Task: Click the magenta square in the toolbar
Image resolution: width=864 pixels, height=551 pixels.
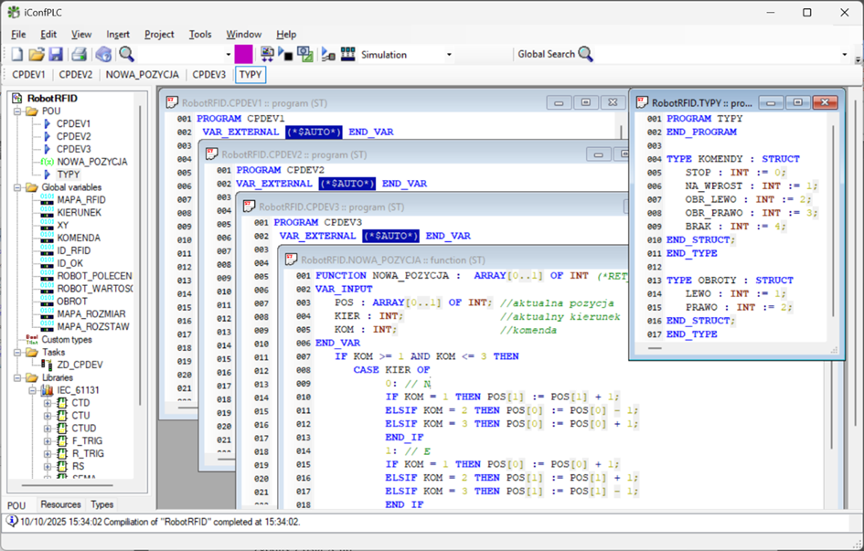Action: [243, 55]
